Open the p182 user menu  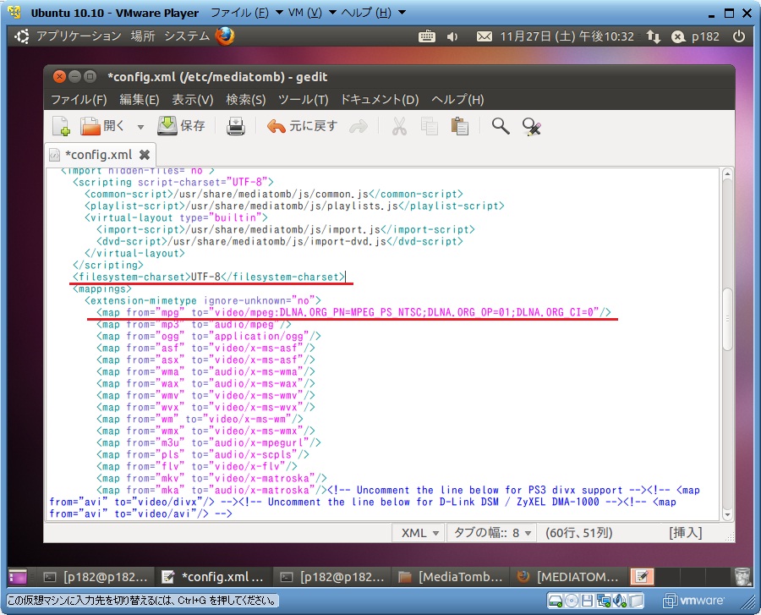(696, 36)
